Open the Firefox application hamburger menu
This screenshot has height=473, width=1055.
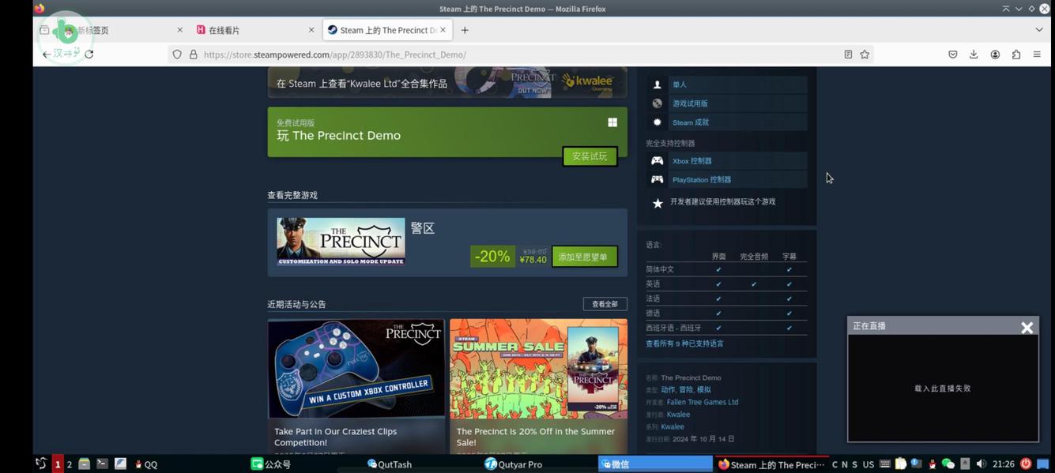[x=1037, y=54]
